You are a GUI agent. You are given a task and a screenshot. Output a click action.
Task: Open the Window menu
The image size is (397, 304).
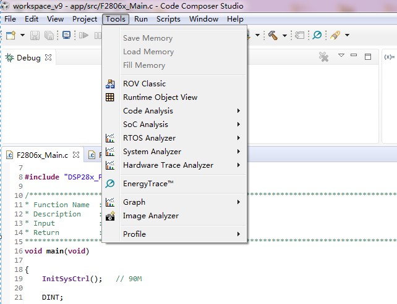click(204, 19)
